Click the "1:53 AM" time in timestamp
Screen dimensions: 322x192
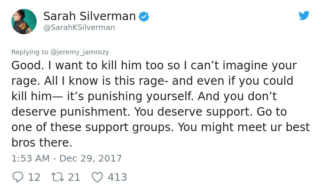pos(30,158)
